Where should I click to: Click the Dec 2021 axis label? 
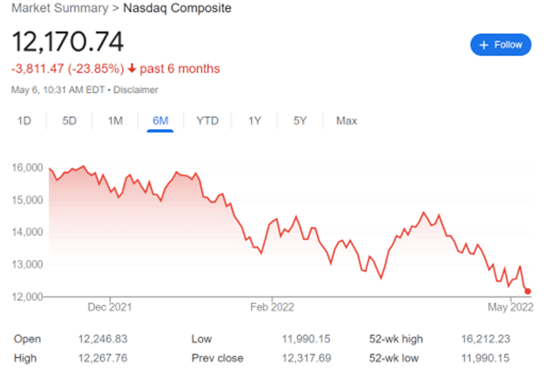(x=111, y=307)
